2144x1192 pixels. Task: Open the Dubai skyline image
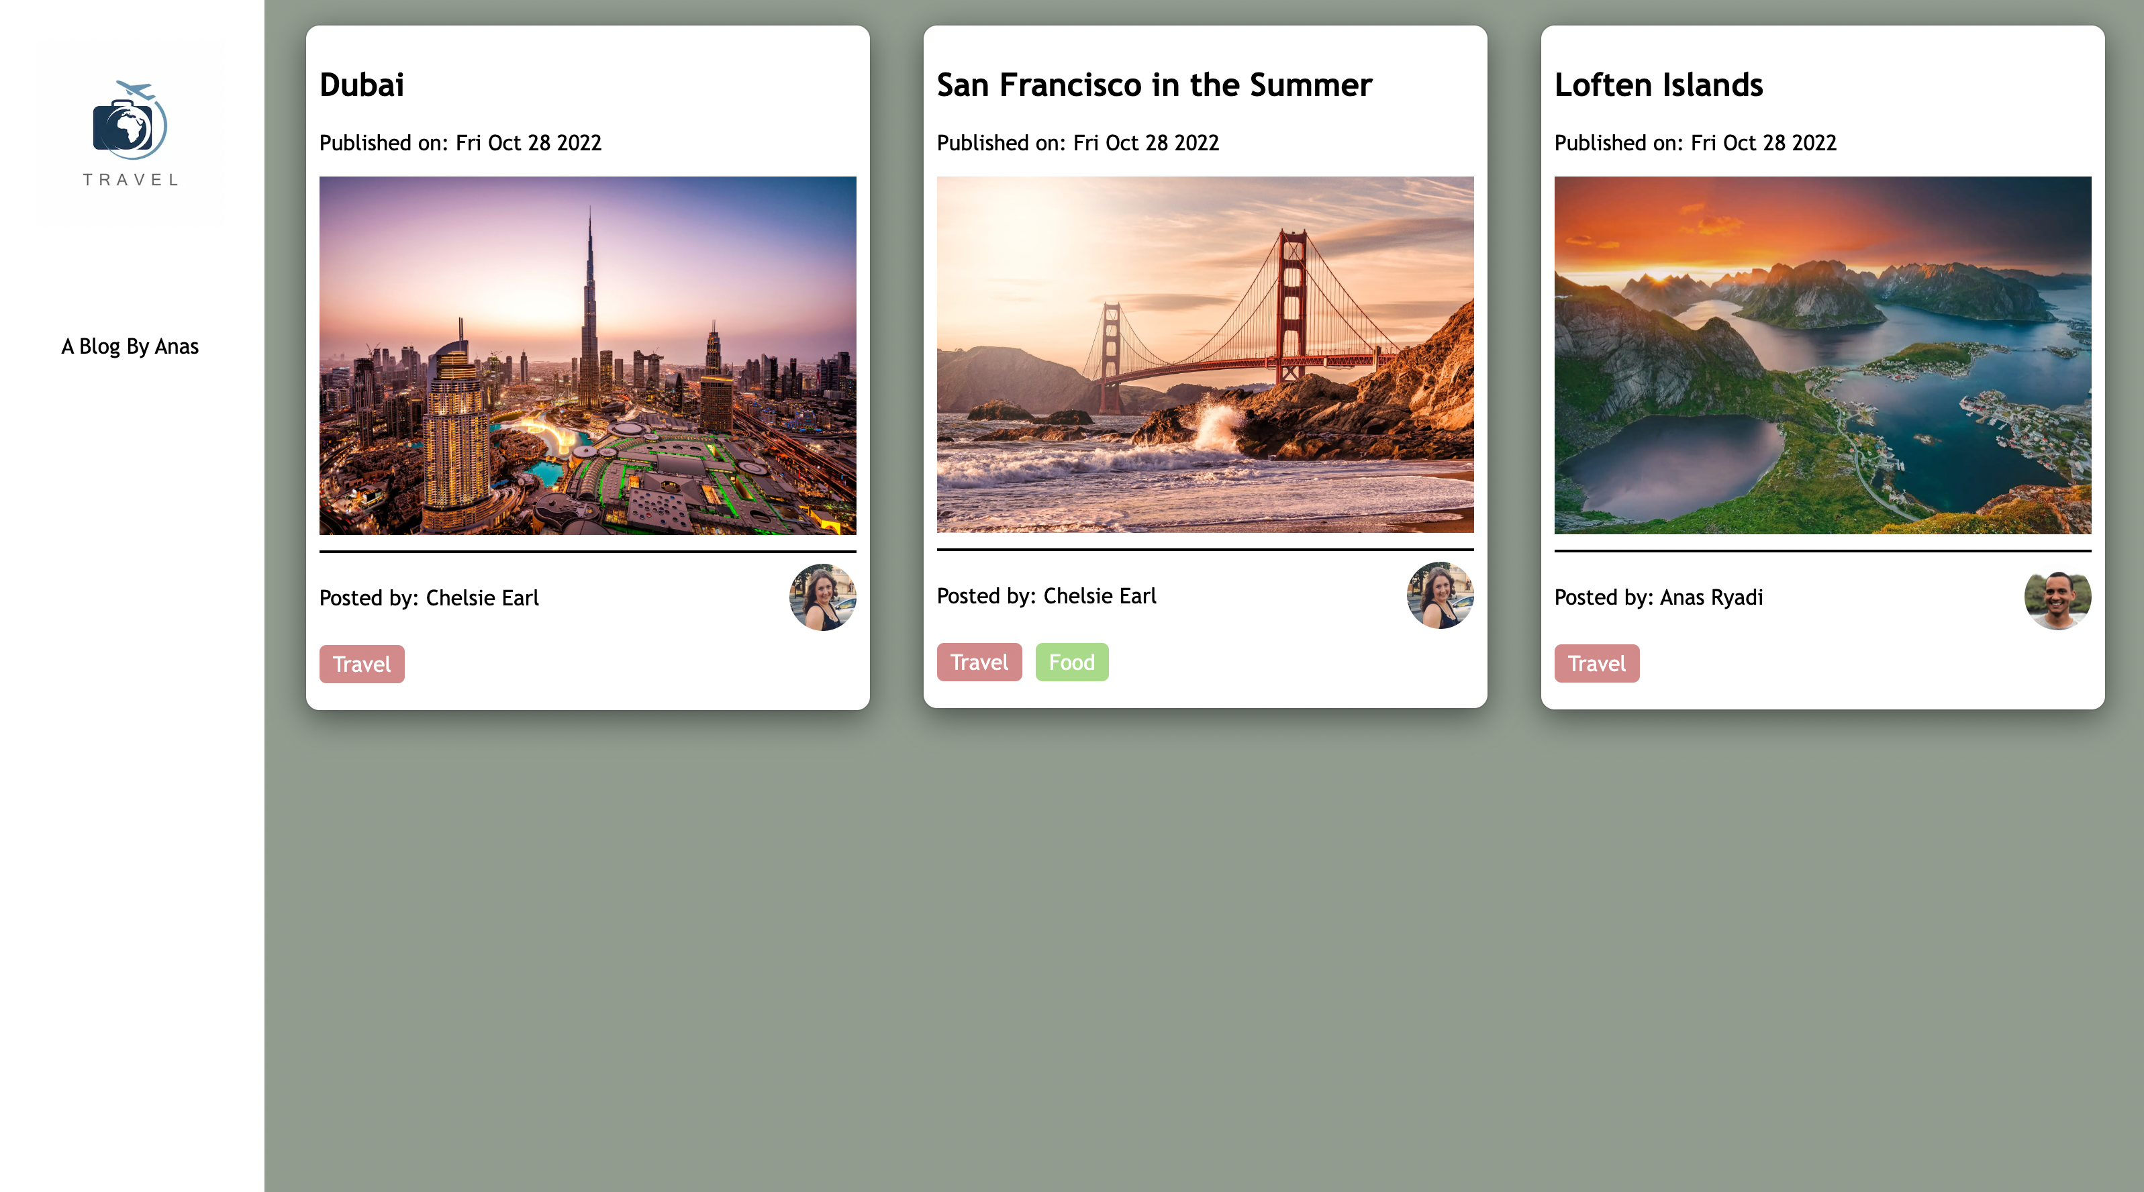pyautogui.click(x=587, y=354)
